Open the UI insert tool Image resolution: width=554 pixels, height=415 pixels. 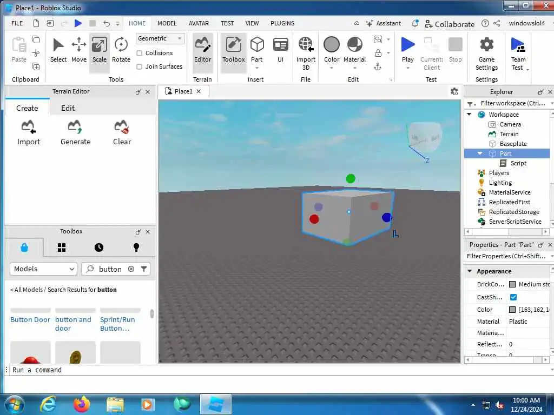(x=281, y=50)
